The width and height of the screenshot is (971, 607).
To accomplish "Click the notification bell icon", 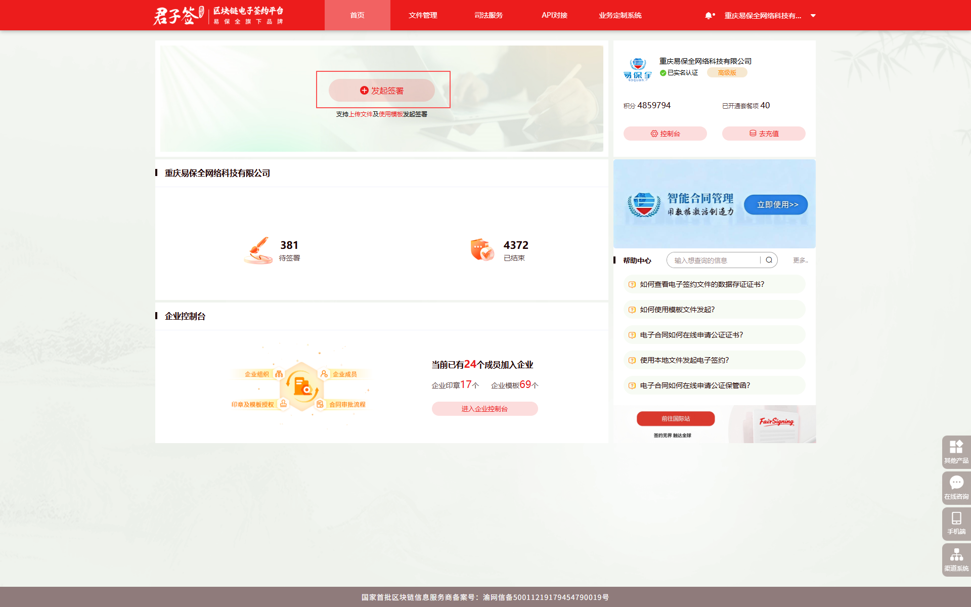I will pyautogui.click(x=709, y=16).
